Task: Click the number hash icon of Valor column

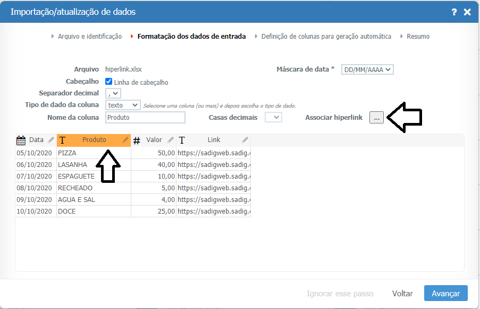Action: [x=137, y=140]
